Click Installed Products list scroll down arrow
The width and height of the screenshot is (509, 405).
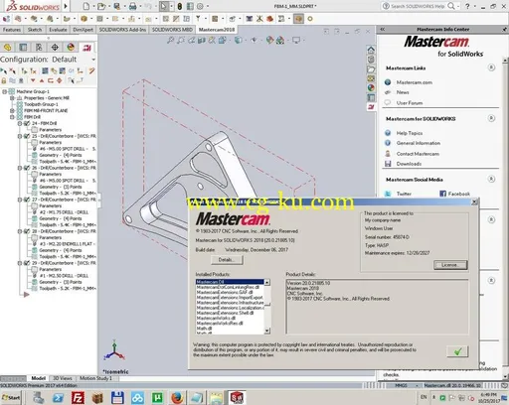coord(267,331)
